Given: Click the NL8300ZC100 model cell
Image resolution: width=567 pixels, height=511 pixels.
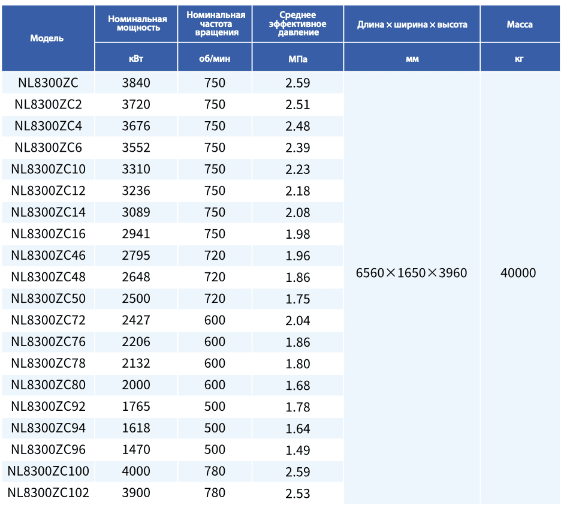Looking at the screenshot, I should [48, 471].
